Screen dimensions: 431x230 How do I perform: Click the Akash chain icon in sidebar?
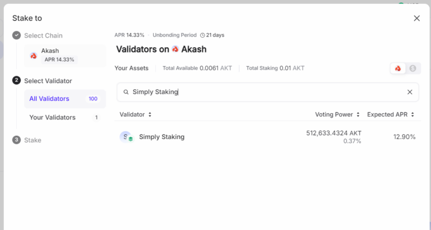(34, 55)
